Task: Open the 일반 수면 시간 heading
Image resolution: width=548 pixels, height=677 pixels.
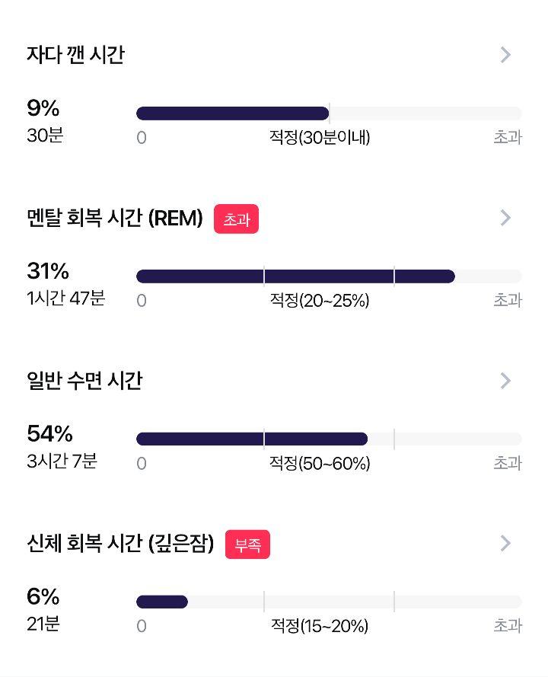Action: [84, 380]
